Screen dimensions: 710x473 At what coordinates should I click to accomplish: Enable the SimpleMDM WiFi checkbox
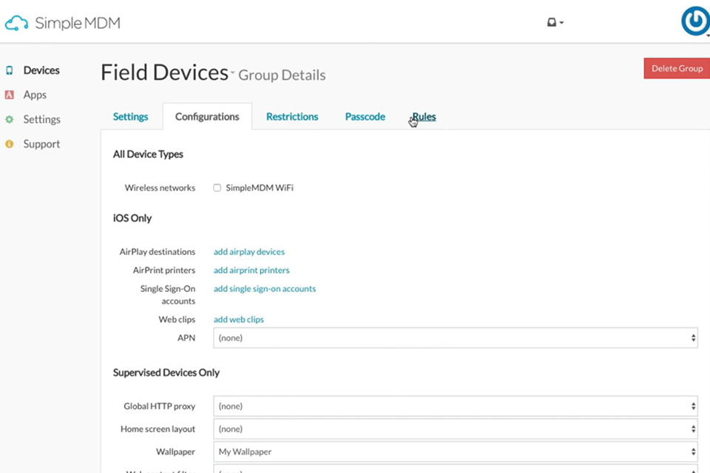217,187
